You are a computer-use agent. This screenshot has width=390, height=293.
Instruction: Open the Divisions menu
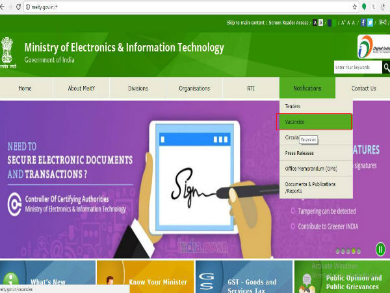click(x=138, y=88)
